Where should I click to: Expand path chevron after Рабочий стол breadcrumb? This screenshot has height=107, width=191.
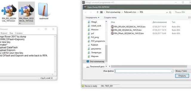tap(138, 12)
